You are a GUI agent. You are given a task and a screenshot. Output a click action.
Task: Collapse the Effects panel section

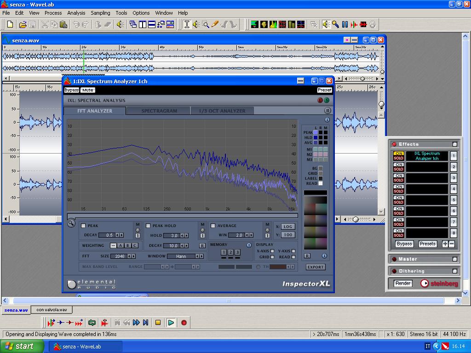(x=455, y=144)
